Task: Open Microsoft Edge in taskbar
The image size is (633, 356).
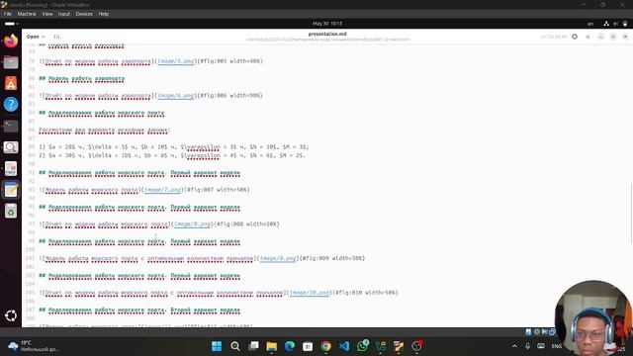Action: pos(290,346)
